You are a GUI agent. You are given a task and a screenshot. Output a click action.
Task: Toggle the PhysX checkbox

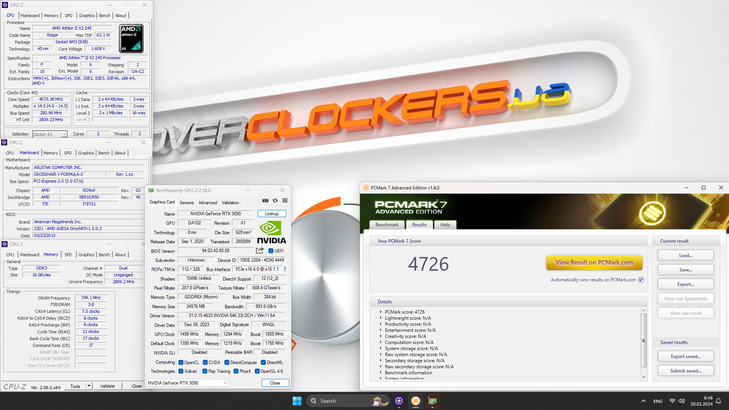point(236,371)
